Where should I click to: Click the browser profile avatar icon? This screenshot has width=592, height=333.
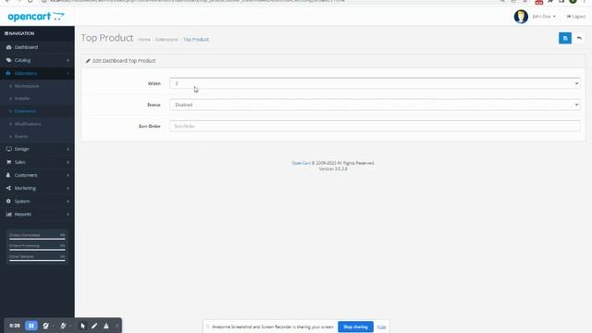click(x=573, y=1)
